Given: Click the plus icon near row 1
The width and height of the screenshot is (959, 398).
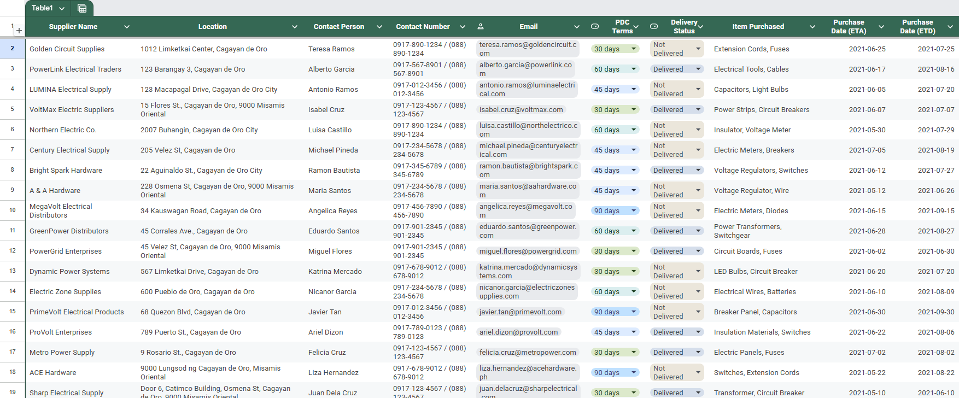Looking at the screenshot, I should pos(19,31).
